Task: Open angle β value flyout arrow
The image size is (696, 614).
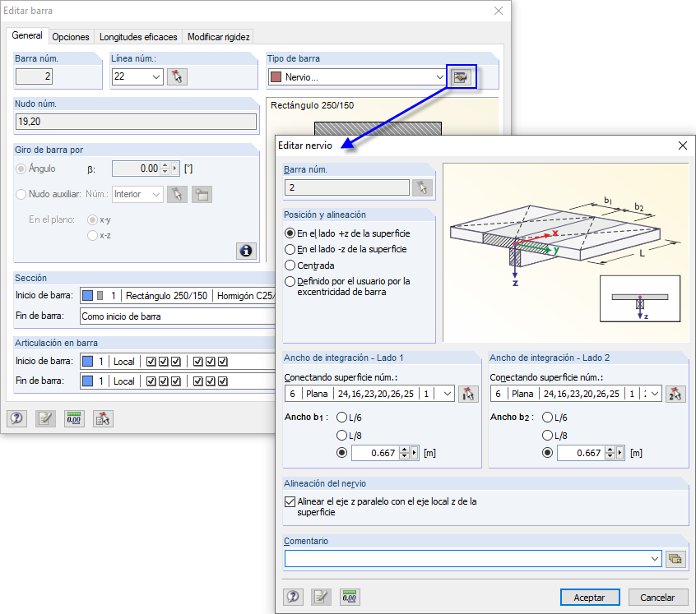Action: [x=175, y=169]
